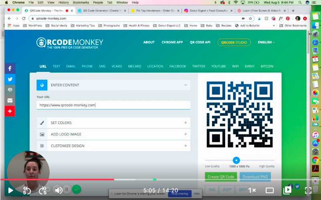This screenshot has height=200, width=321.
Task: Seek on the video progress bar
Action: pos(160,180)
